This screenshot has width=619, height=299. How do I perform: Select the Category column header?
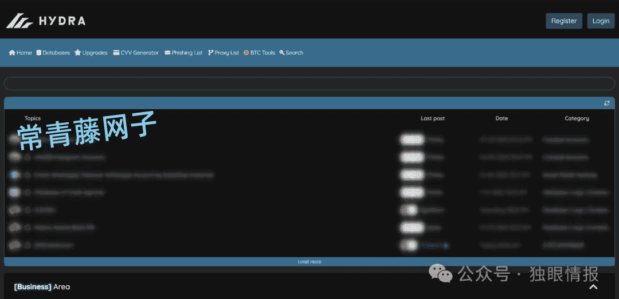[577, 118]
